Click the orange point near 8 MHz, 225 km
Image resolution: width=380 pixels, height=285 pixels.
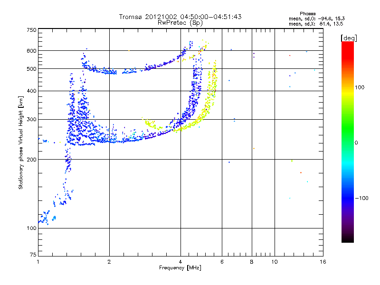[x=254, y=148]
